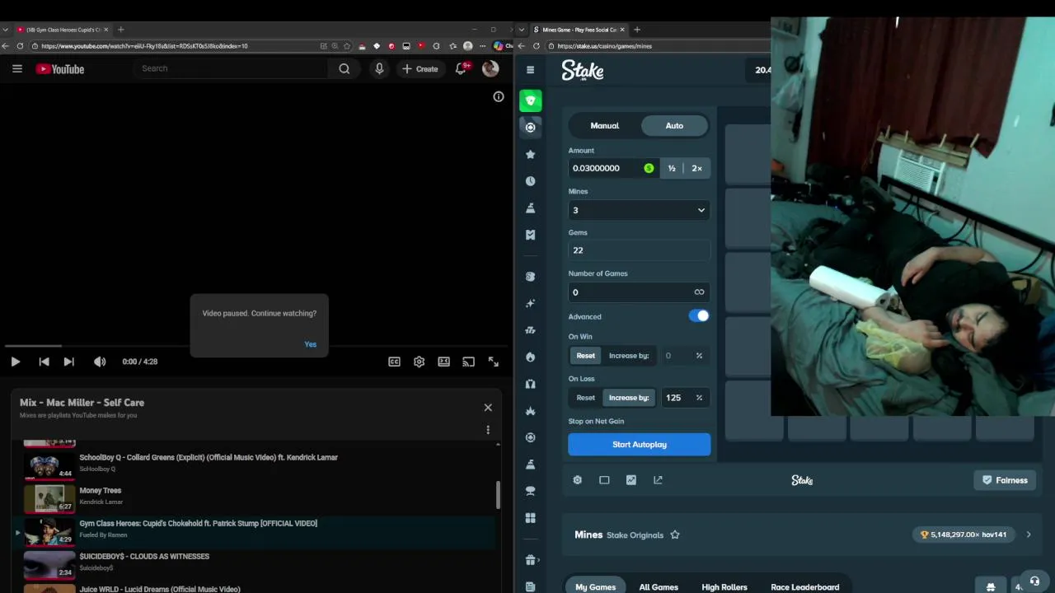Switch to the All Games tab
Image resolution: width=1055 pixels, height=593 pixels.
click(x=659, y=586)
